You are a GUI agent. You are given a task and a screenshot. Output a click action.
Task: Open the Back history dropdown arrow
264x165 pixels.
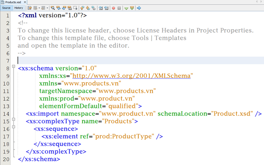tap(39, 8)
